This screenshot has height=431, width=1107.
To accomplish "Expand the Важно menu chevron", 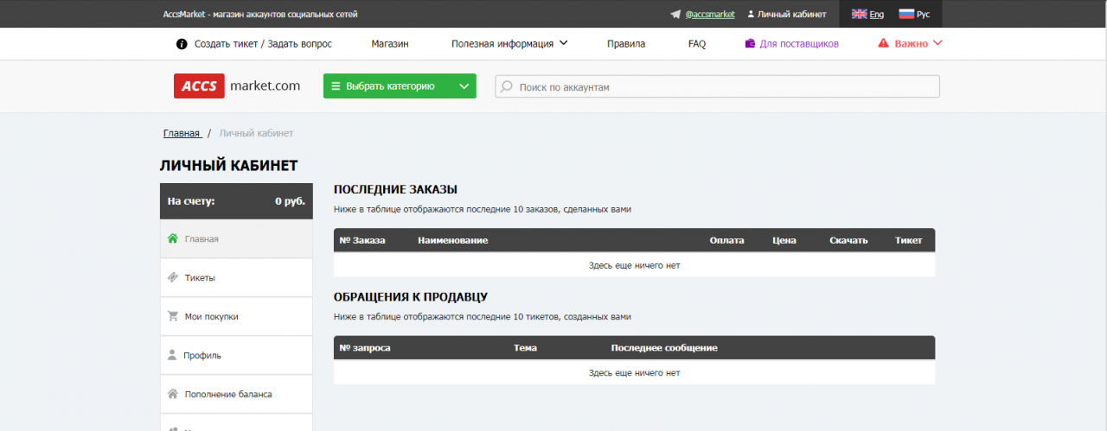I will 937,43.
